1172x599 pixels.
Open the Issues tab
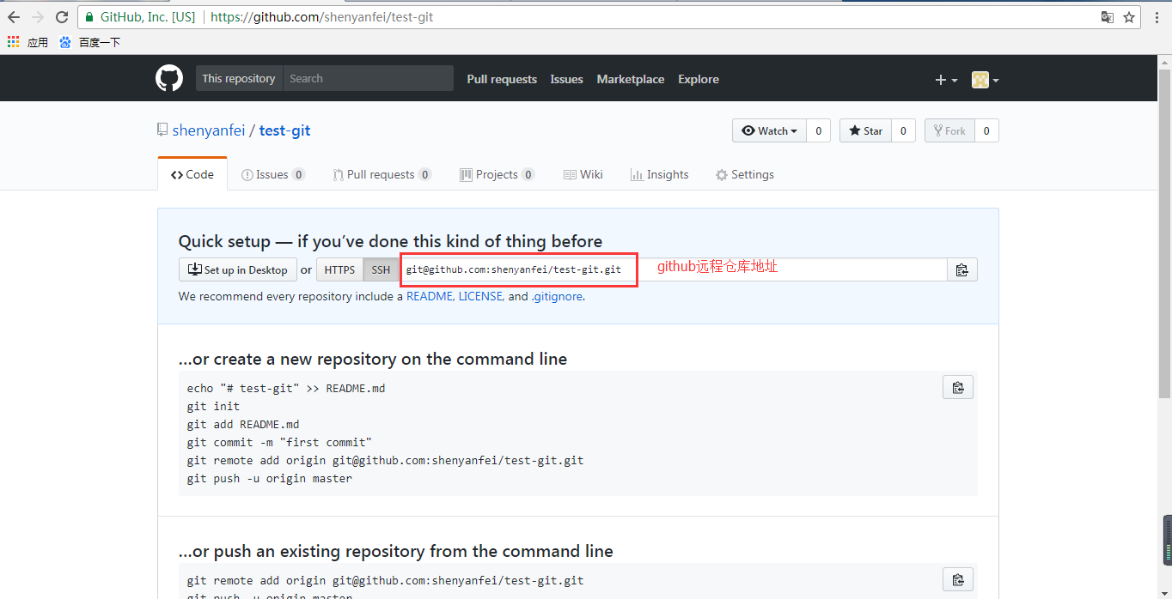click(273, 174)
